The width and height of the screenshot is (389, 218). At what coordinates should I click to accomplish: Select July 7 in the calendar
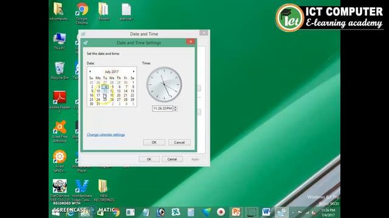pos(126,87)
